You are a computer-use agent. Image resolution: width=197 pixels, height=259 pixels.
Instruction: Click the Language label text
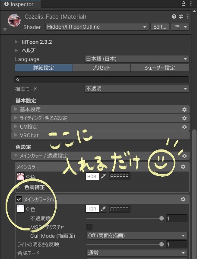pyautogui.click(x=27, y=59)
